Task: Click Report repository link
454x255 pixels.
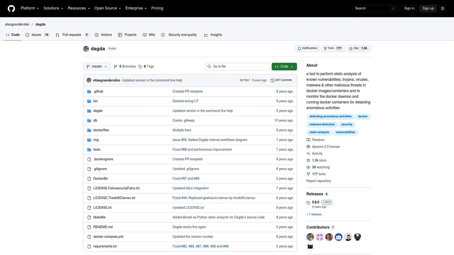Action: point(319,181)
